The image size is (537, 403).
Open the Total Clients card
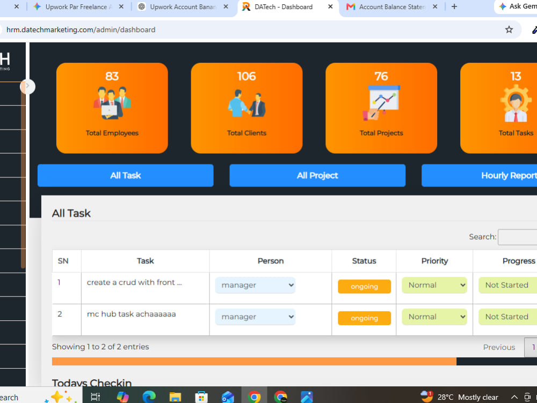pyautogui.click(x=246, y=108)
